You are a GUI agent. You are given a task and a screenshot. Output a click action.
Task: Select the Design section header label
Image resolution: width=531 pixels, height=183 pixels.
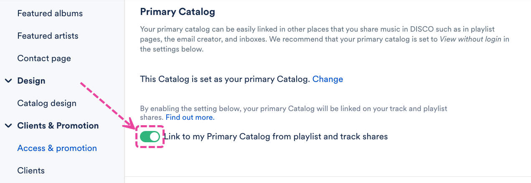coord(31,81)
